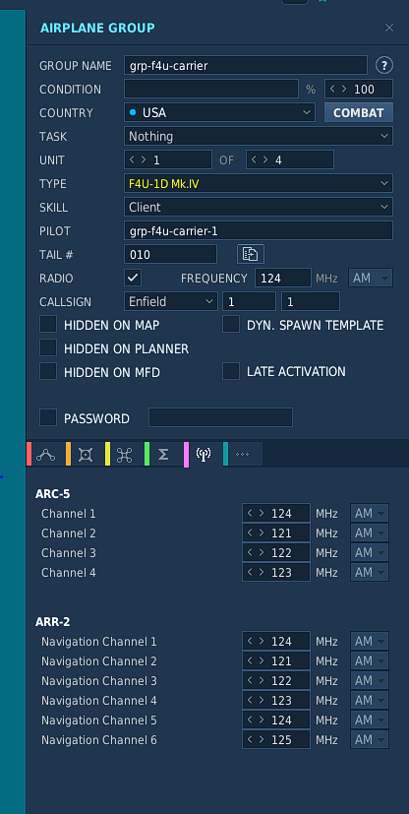Viewport: 409px width, 814px height.
Task: Expand the COUNTRY dropdown showing USA
Action: 219,112
